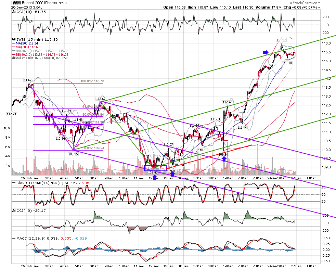This screenshot has width=336, height=269.
Task: Click the 112.21 starting price label
Action: pos(12,114)
